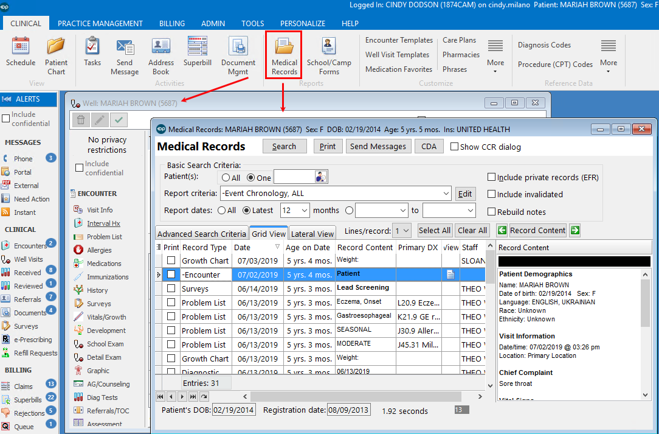Open Report criteria dropdown
Screen dimensions: 659x434
tap(446, 194)
